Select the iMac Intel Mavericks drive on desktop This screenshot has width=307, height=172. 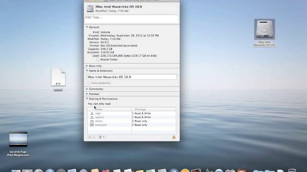click(264, 29)
